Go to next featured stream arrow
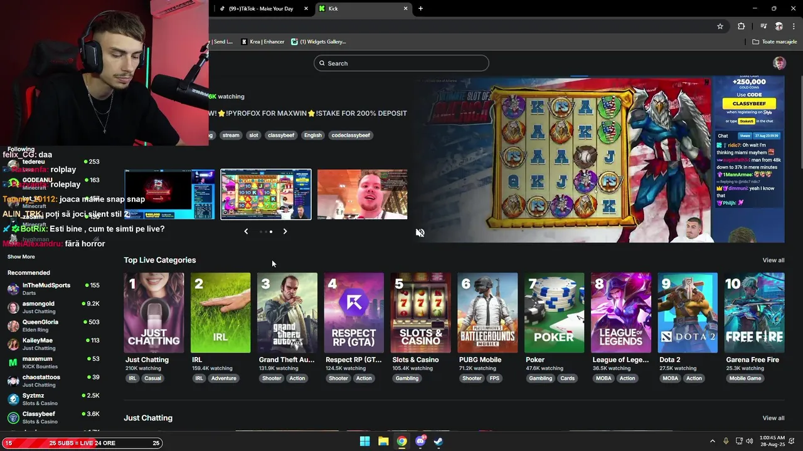Viewport: 803px width, 451px height. 285,232
